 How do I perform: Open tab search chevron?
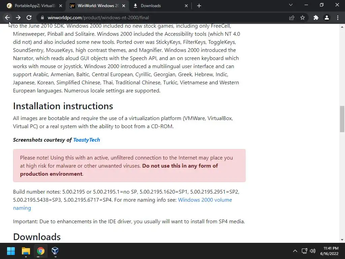tap(291, 5)
